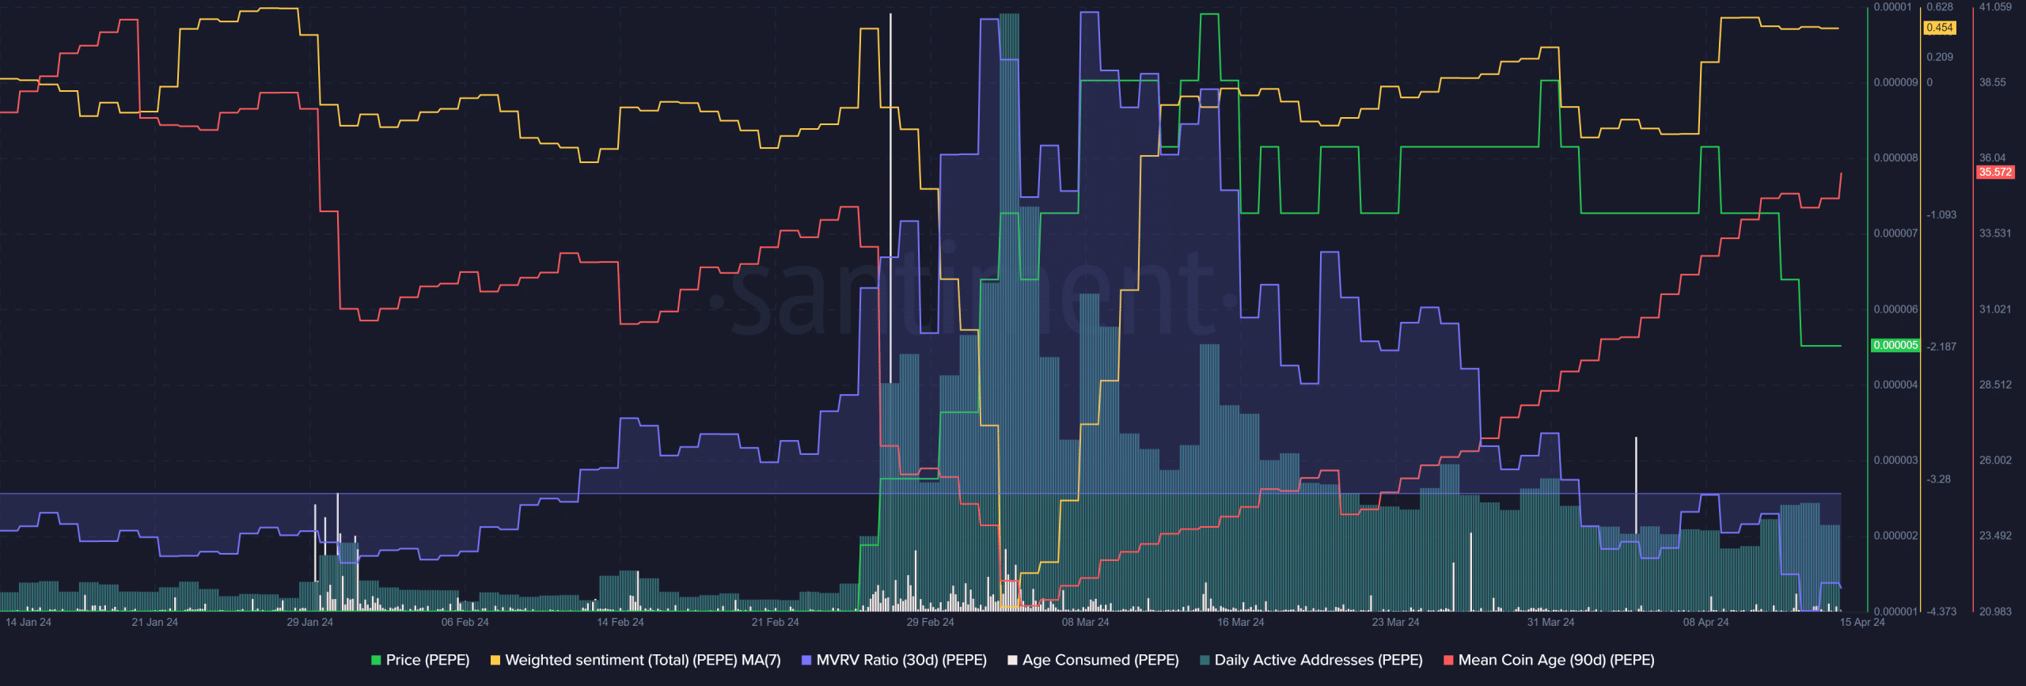The width and height of the screenshot is (2026, 686).
Task: Toggle MVRV Ratio (30d) (PEPE) label
Action: (x=901, y=660)
